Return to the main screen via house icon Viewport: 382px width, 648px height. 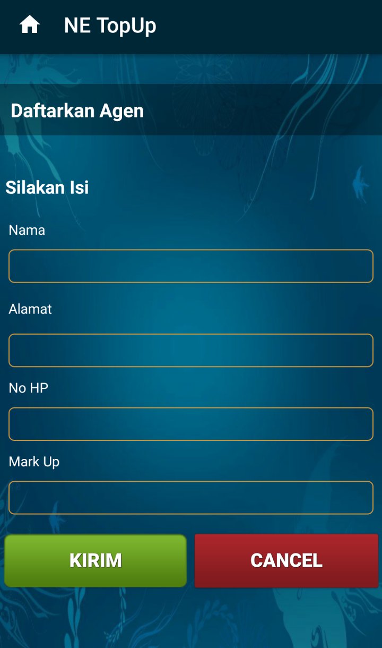[30, 25]
